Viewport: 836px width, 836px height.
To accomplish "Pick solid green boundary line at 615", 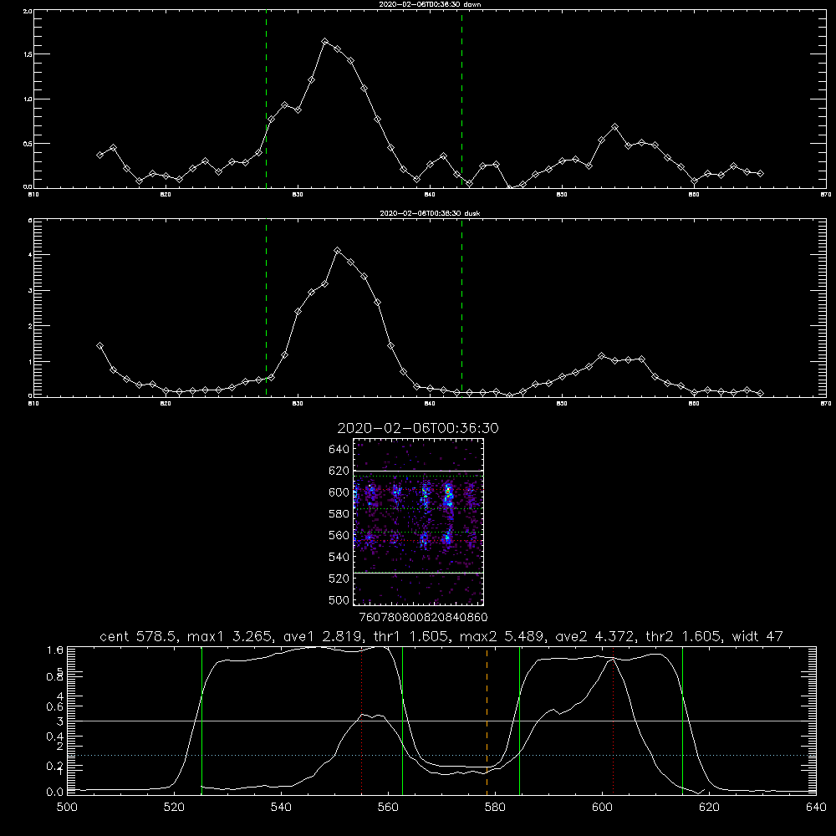I will (682, 721).
